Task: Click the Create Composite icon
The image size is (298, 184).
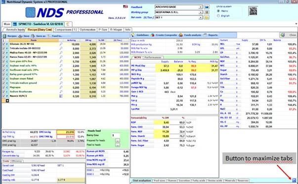Action: tap(152, 35)
